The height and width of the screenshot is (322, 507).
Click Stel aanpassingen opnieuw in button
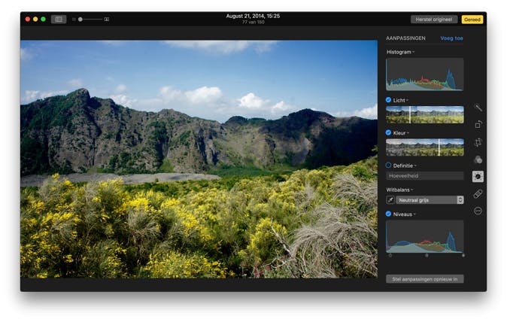click(x=424, y=279)
